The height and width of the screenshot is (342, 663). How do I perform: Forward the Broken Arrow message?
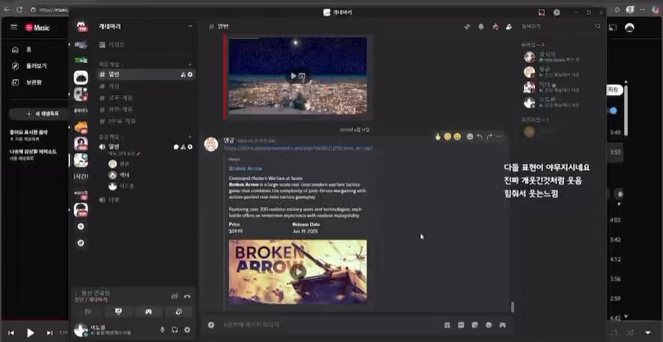coord(489,137)
